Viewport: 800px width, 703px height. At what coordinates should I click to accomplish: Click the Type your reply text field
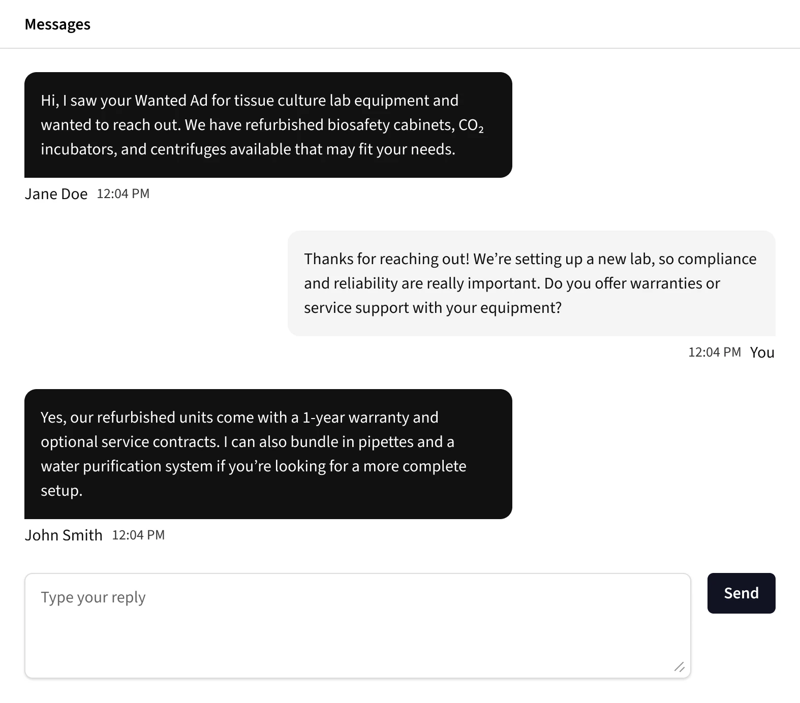tap(357, 625)
